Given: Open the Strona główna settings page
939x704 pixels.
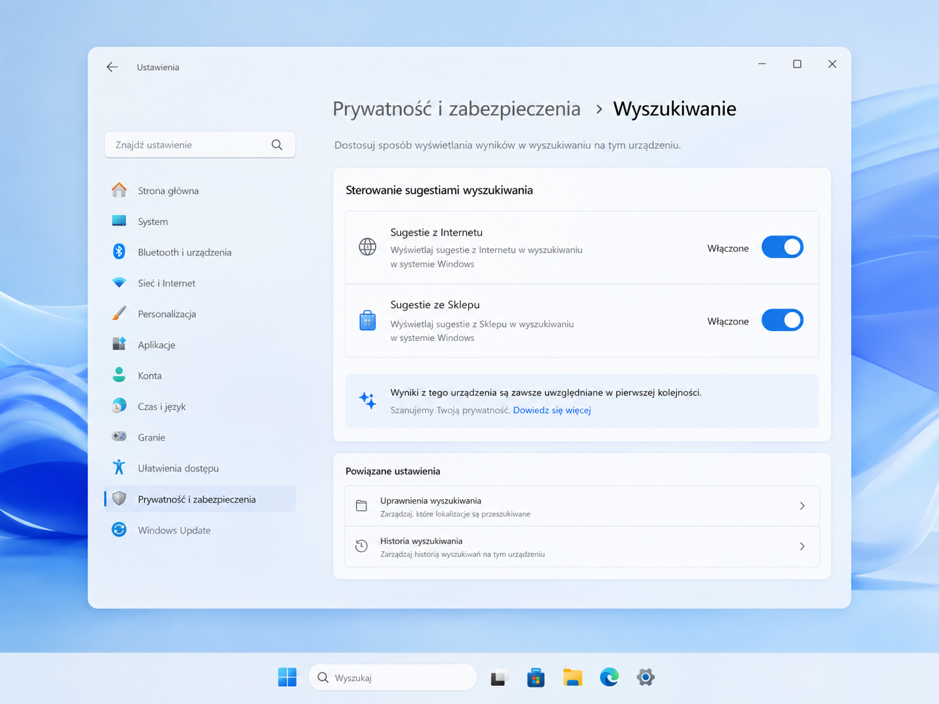Looking at the screenshot, I should pos(200,191).
